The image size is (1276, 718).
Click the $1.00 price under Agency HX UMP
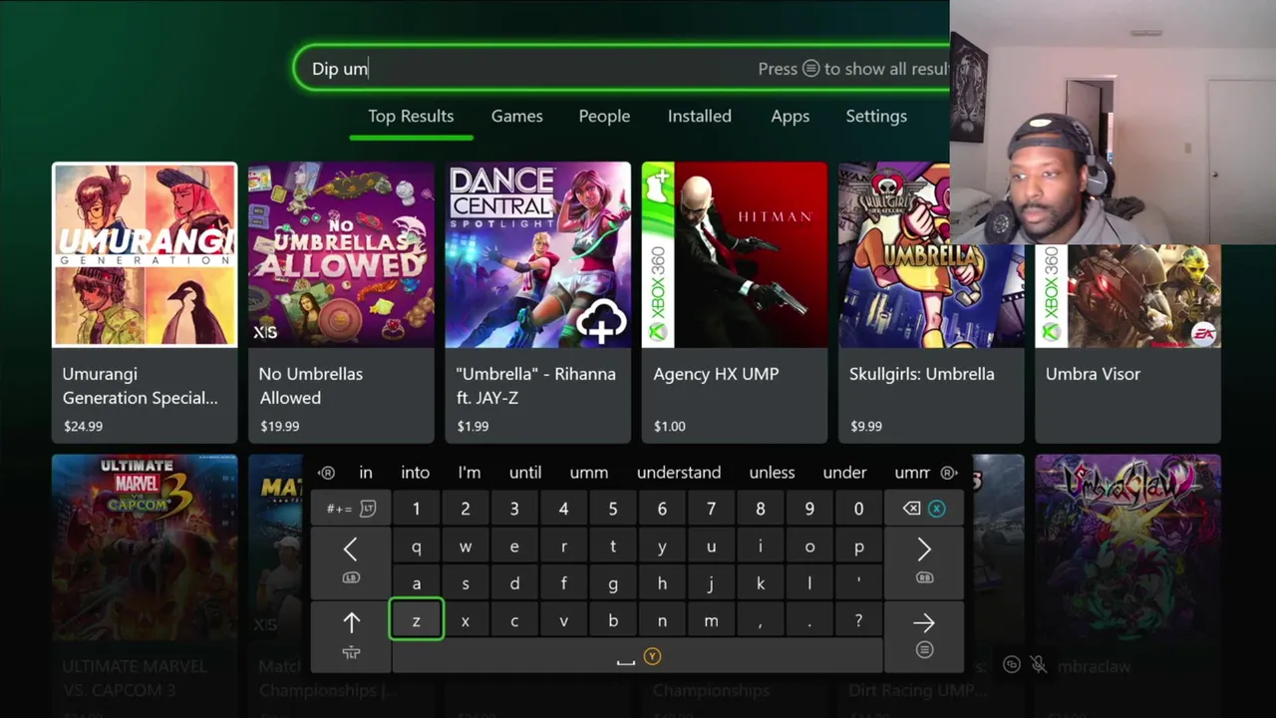pyautogui.click(x=670, y=426)
